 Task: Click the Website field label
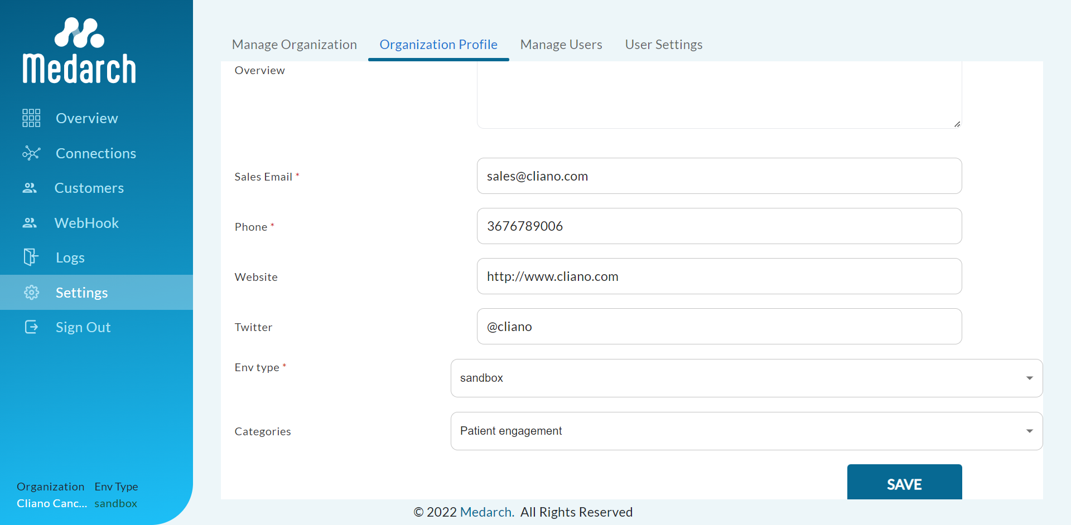tap(256, 277)
